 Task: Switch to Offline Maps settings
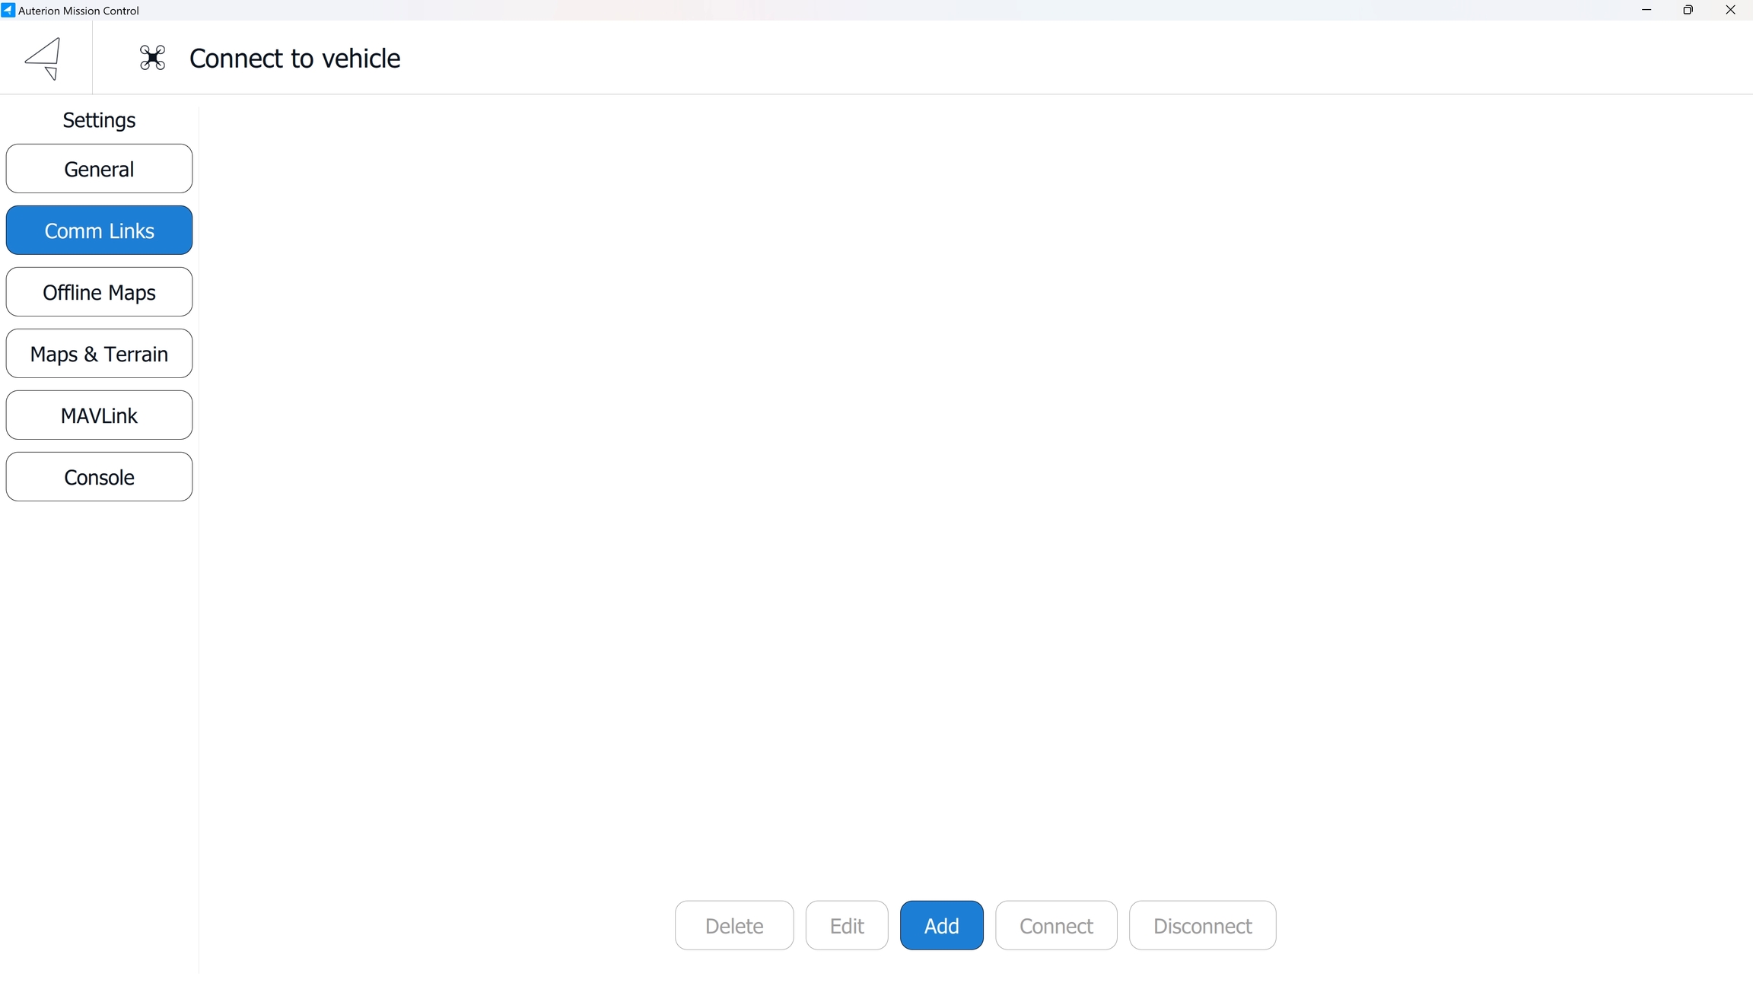click(99, 292)
